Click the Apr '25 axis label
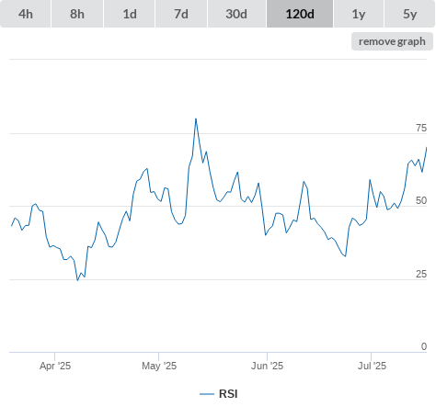436x418 pixels. [55, 366]
